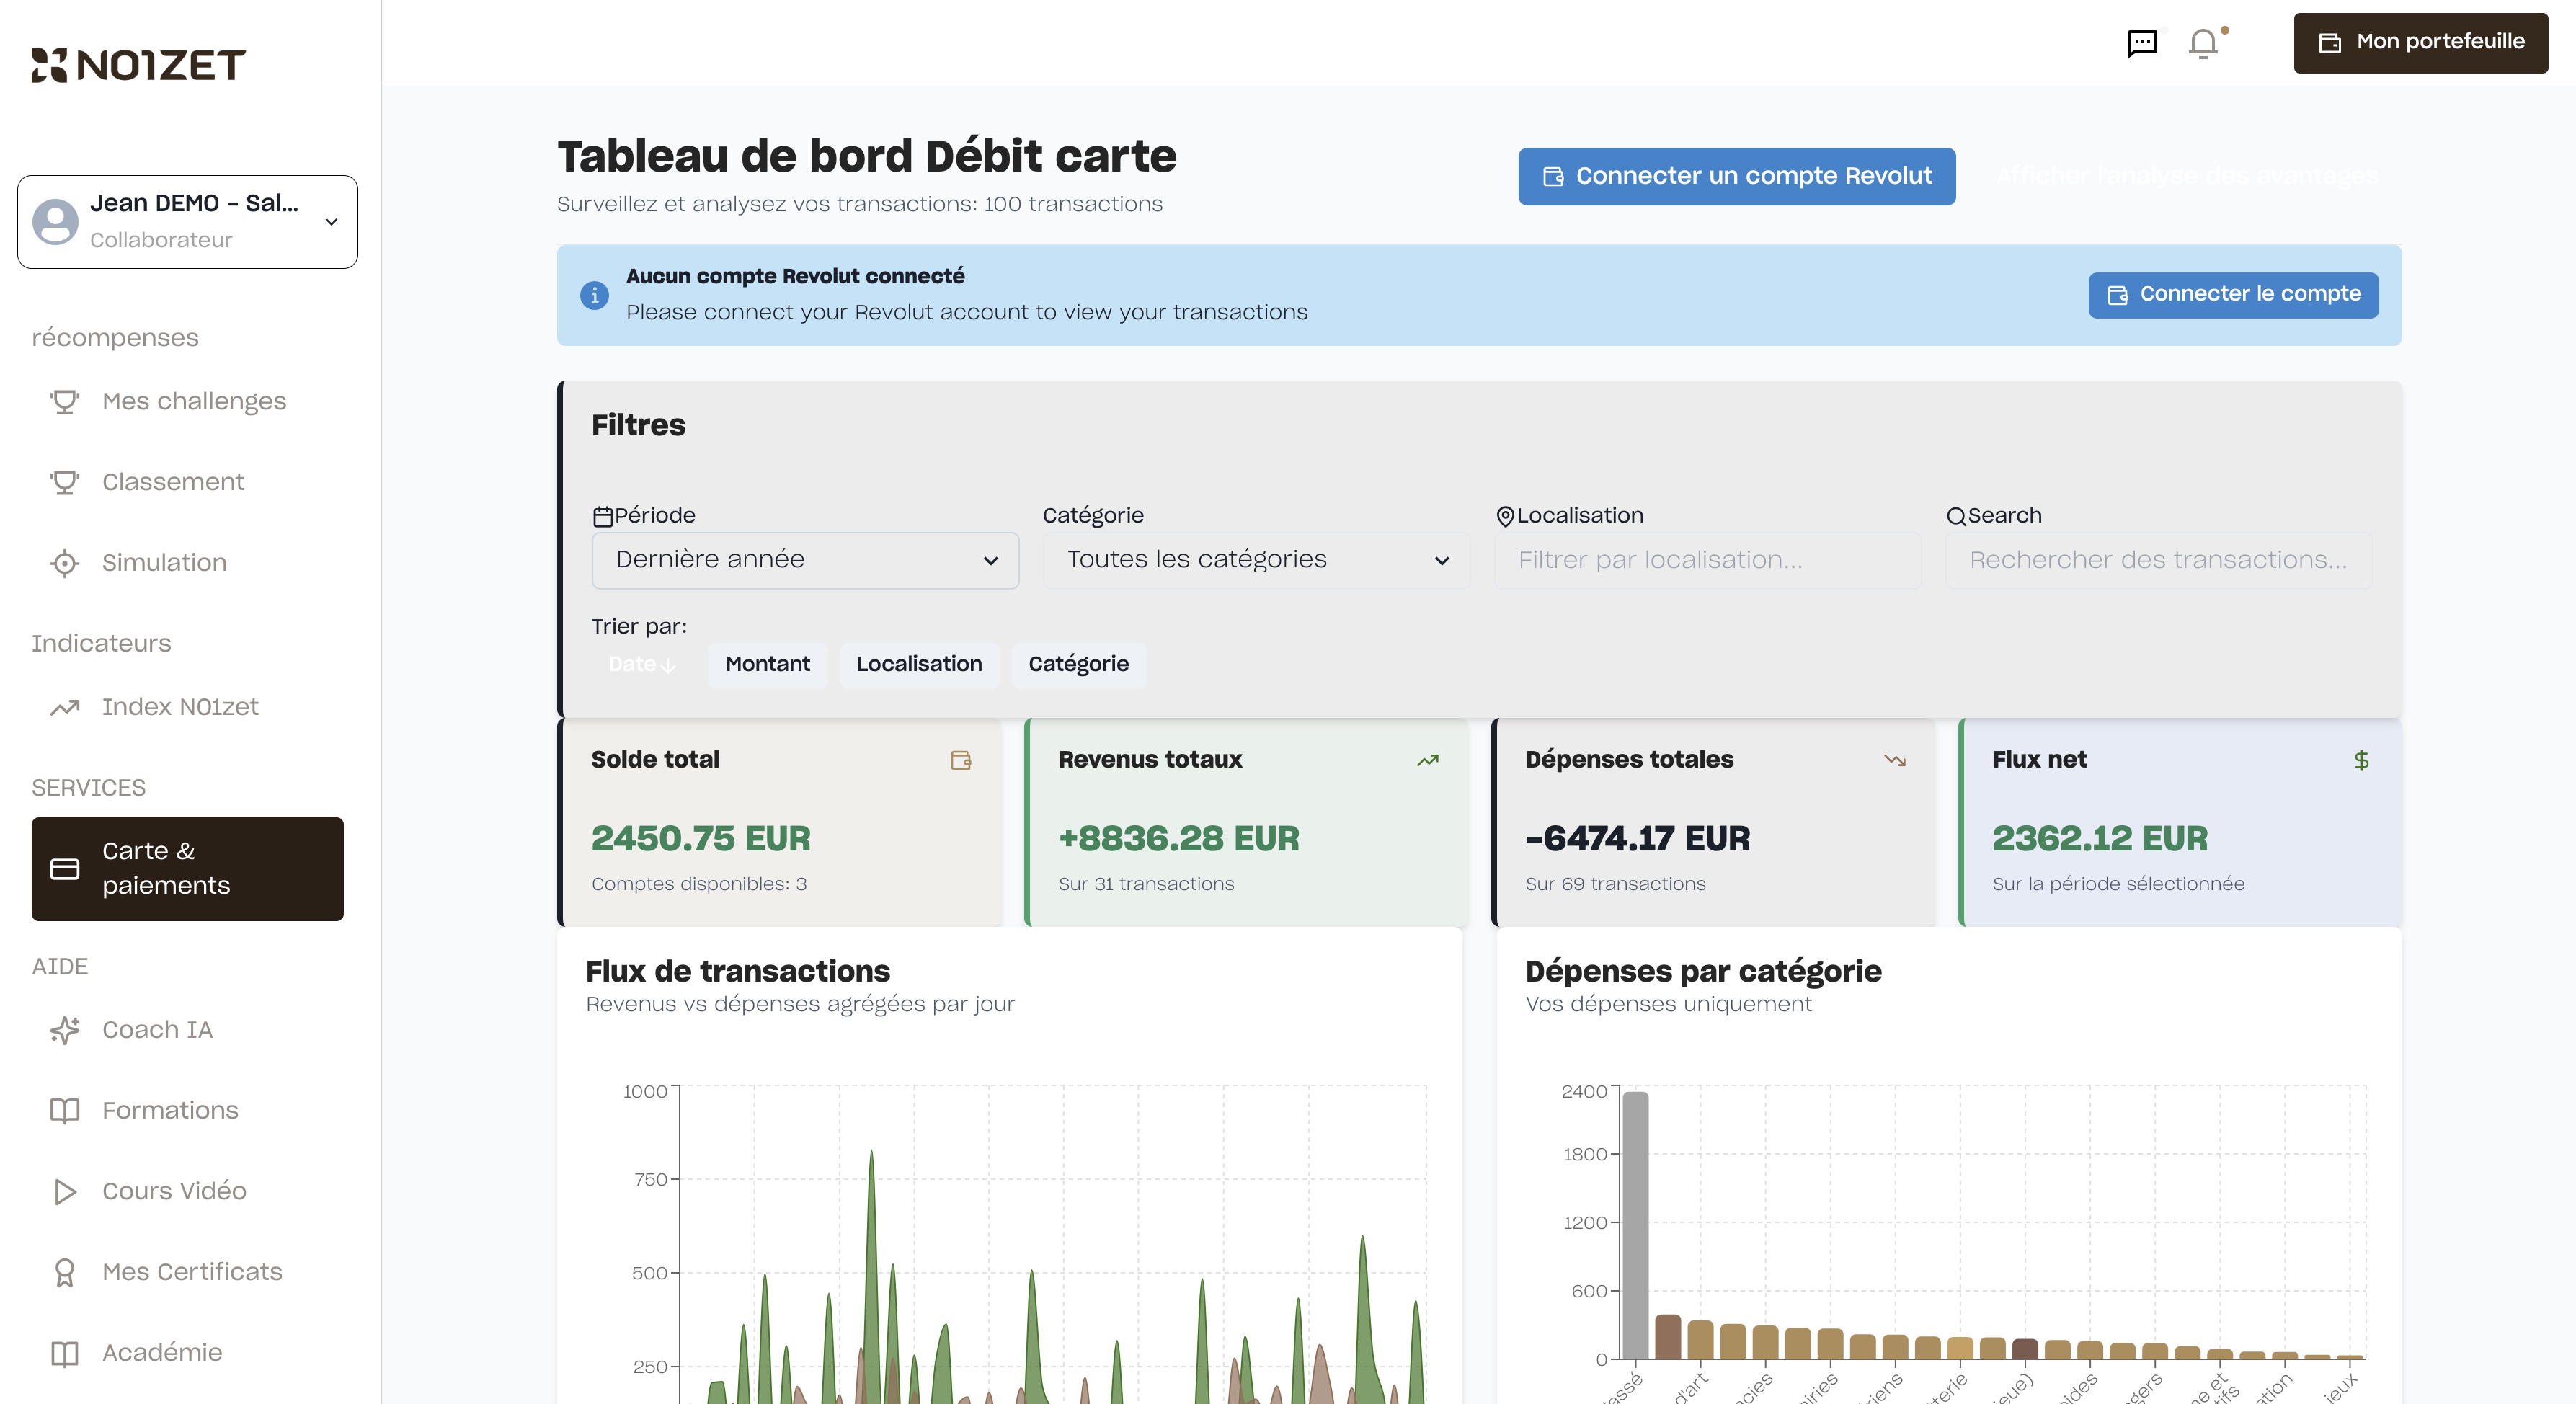Open the Toutes les catégories dropdown
The width and height of the screenshot is (2576, 1404).
[x=1256, y=560]
